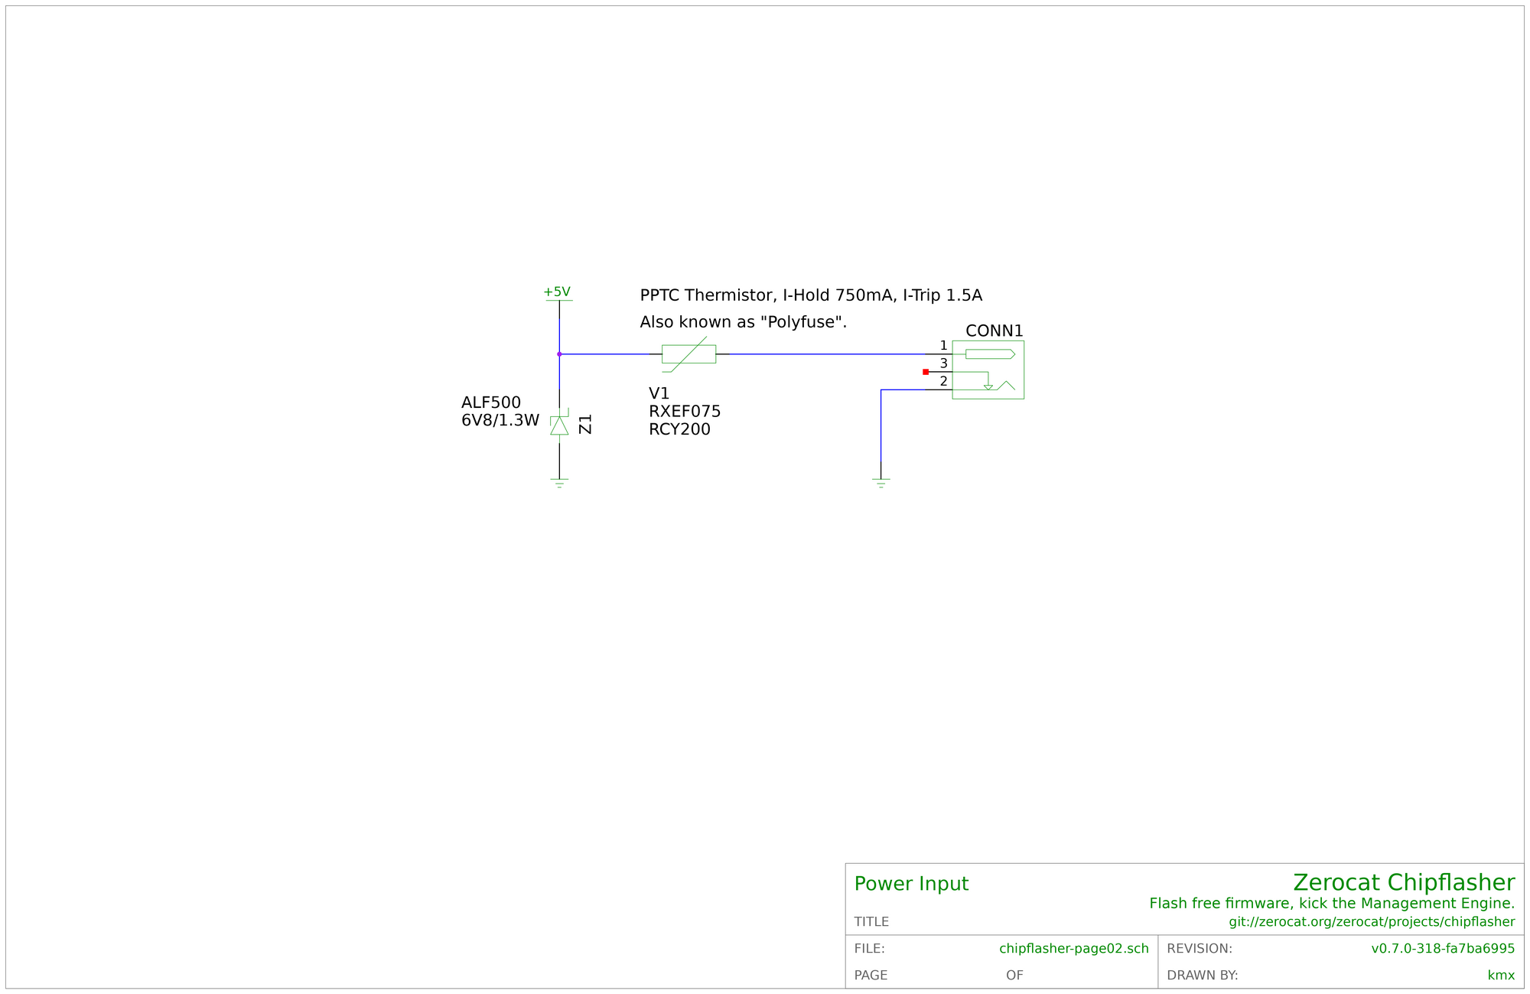Click the ground symbol below Z1
The image size is (1530, 994).
coord(559,482)
